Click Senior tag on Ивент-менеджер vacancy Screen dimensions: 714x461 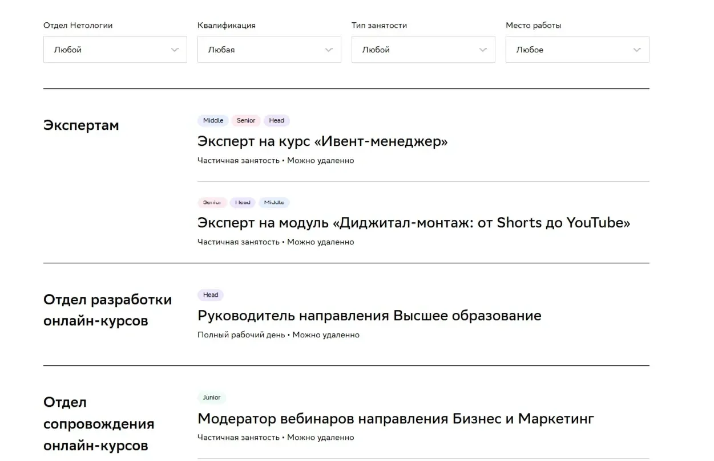point(246,120)
